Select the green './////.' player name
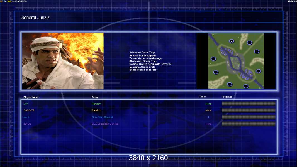 click(x=26, y=104)
